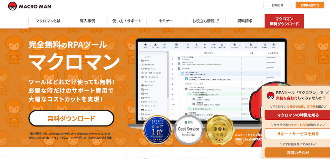Toggle the small circle beside script row 1
The width and height of the screenshot is (330, 159).
click(x=171, y=59)
